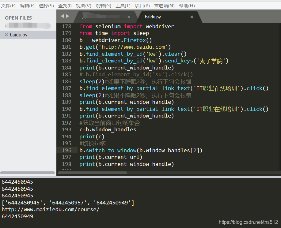Click print(b.current_window_handle) on line 198
The image size is (281, 228).
(127, 164)
